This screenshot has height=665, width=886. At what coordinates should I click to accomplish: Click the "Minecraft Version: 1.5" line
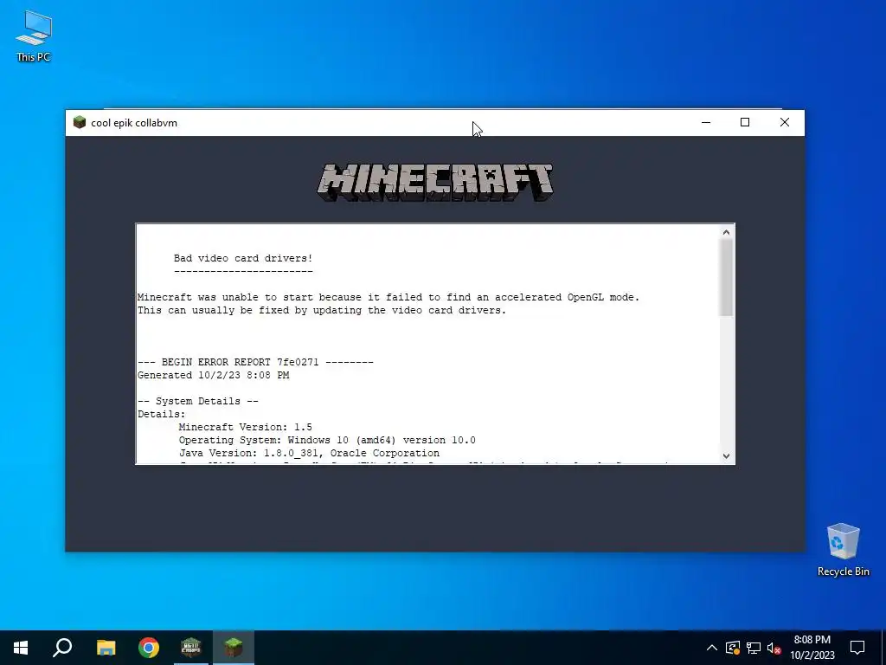245,428
